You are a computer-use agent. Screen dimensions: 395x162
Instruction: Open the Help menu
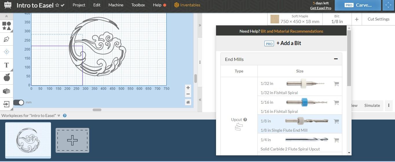coord(160,5)
